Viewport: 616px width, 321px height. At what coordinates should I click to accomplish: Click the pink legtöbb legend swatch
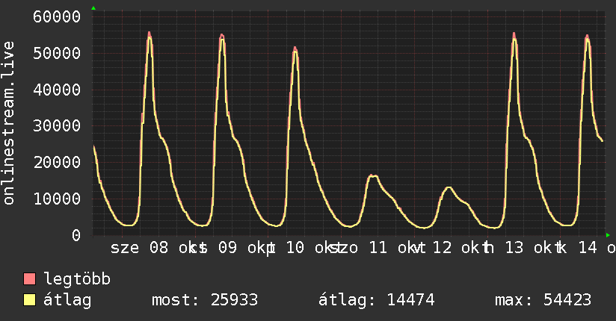coord(29,278)
